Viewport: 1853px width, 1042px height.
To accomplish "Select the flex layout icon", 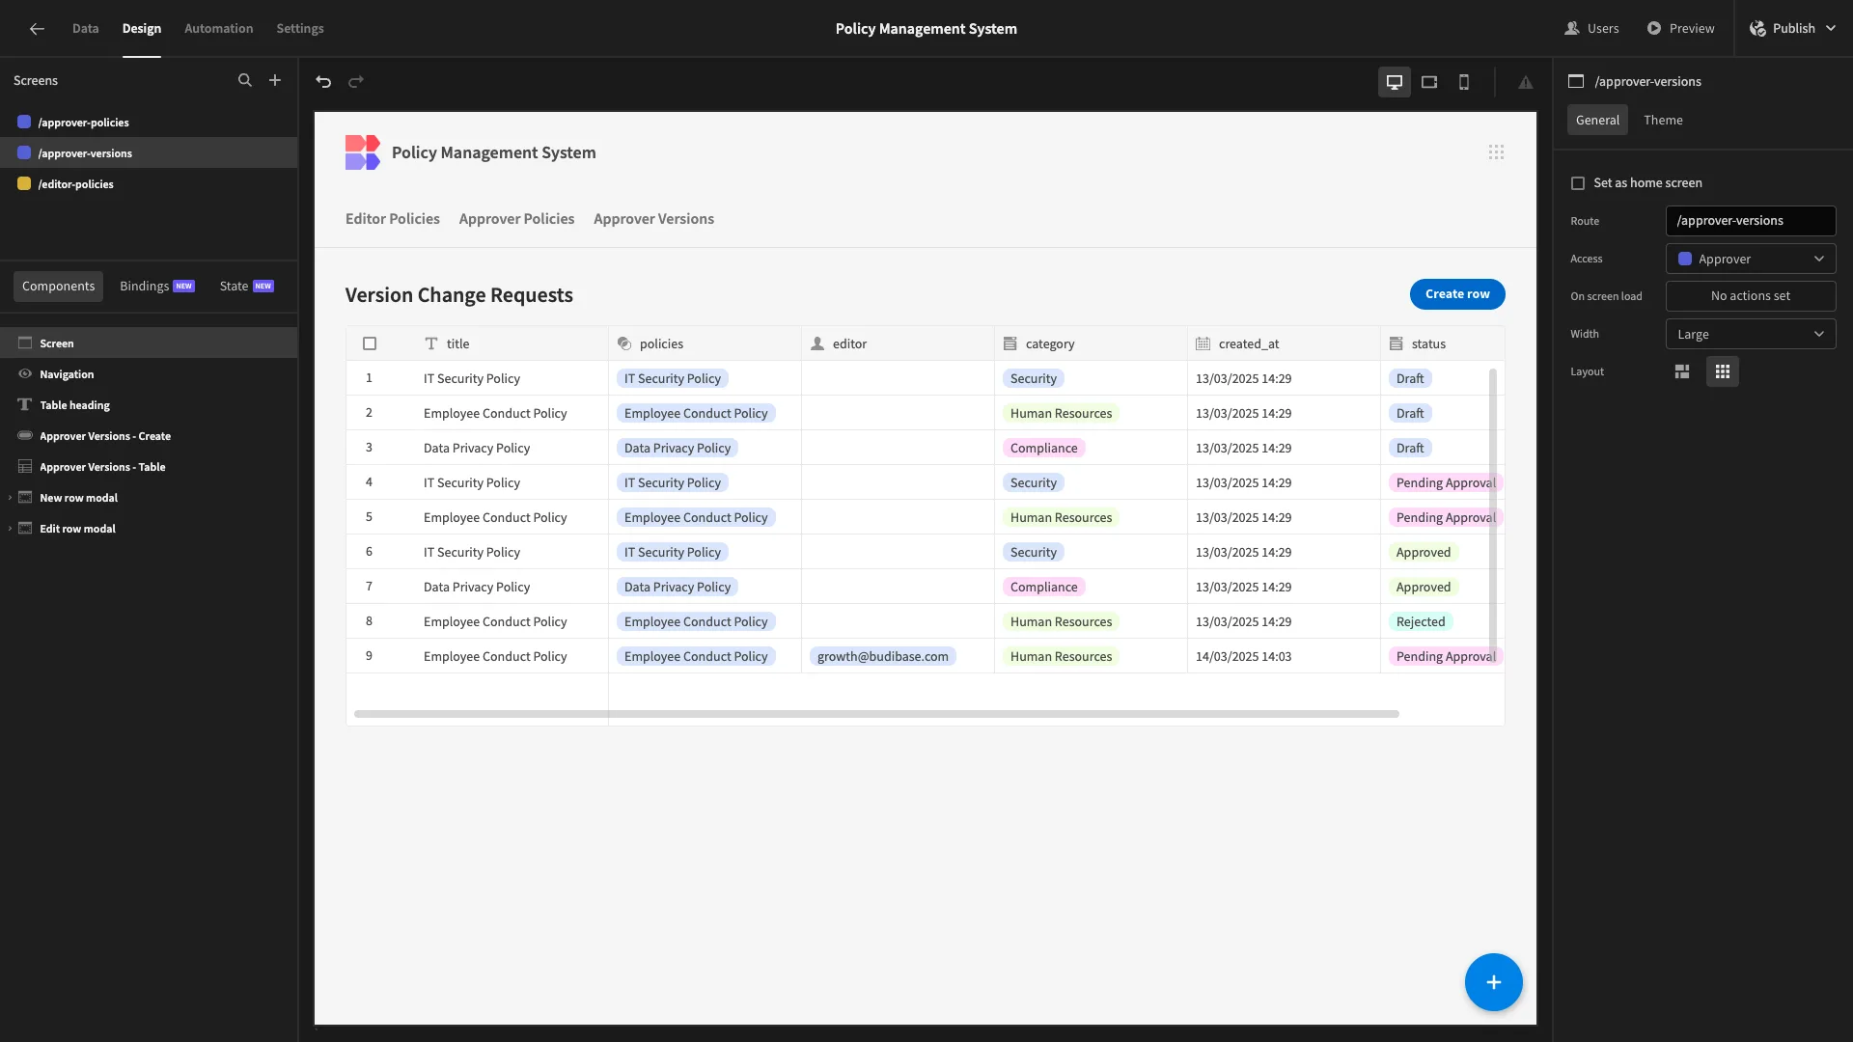I will [1682, 371].
